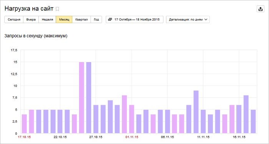
Task: Select the Год period
Action: point(96,19)
